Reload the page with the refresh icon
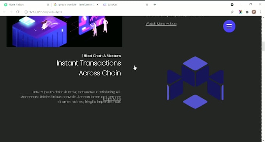This screenshot has height=142, width=265. click(x=18, y=12)
